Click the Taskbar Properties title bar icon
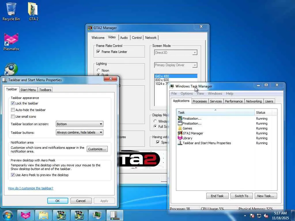This screenshot has width=295, height=221. (5, 80)
